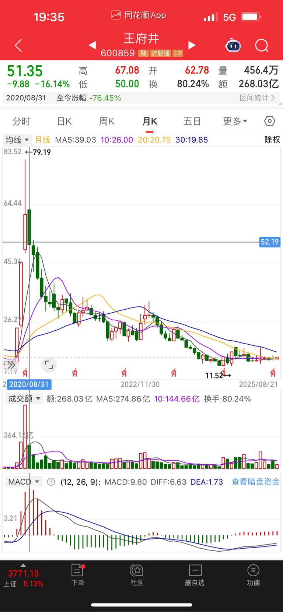Tap the back arrow in header
Viewport: 283px width, 612px height.
[x=18, y=45]
